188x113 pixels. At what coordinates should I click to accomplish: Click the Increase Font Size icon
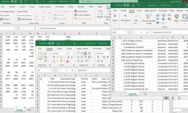click(68, 57)
